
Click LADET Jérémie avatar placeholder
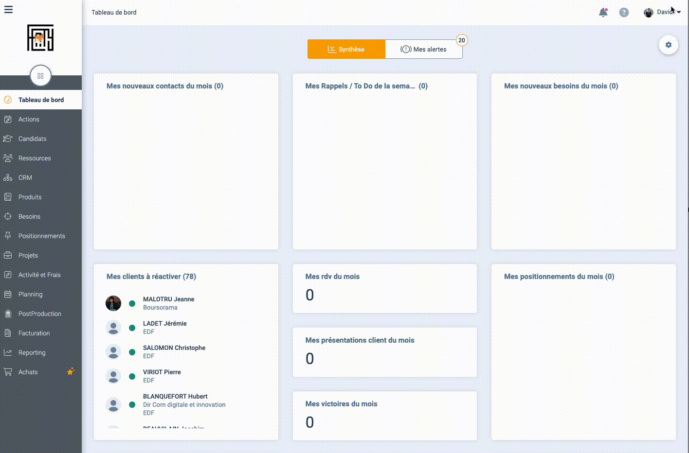point(113,328)
